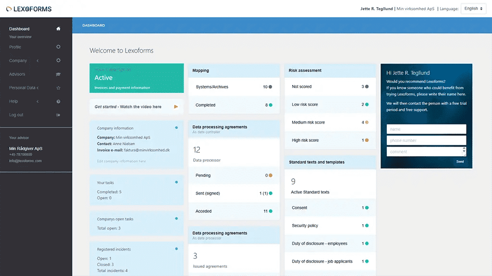Select Log out in the sidebar
Viewport: 492px width, 276px height.
click(x=16, y=115)
